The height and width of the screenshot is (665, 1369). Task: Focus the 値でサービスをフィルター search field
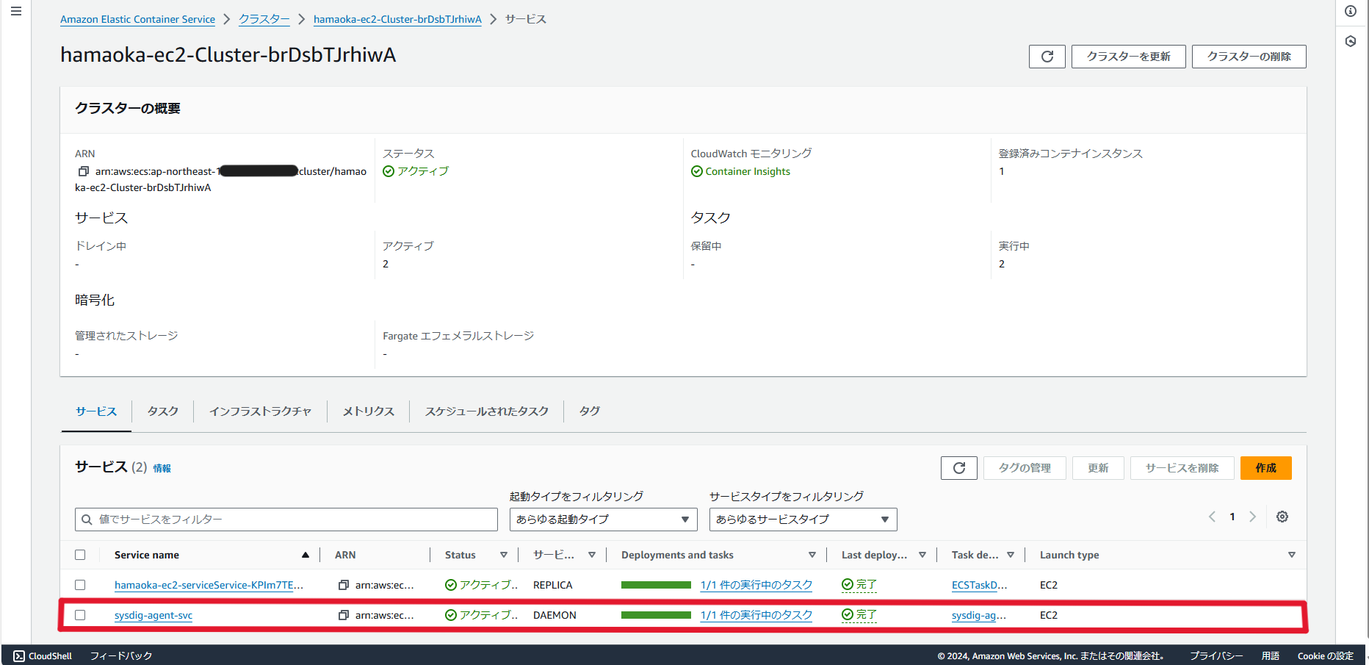[286, 520]
